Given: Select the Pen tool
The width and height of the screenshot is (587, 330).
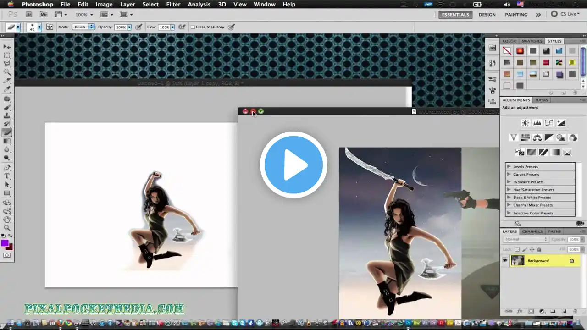Looking at the screenshot, I should (7, 168).
